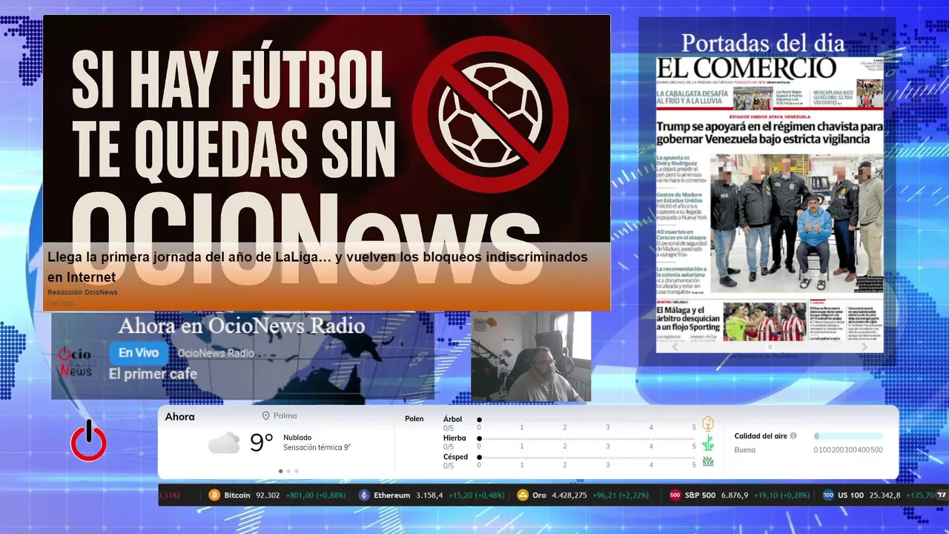Click the TradingView logo at the ticker's right end

point(942,495)
